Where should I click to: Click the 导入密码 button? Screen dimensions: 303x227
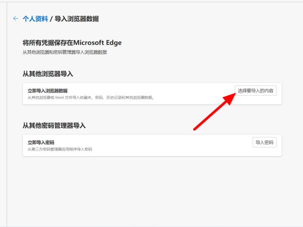click(264, 142)
